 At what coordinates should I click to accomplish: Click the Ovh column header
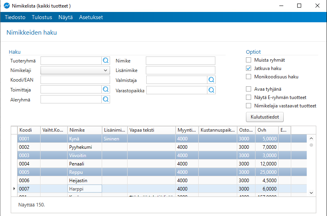[x=267, y=130]
